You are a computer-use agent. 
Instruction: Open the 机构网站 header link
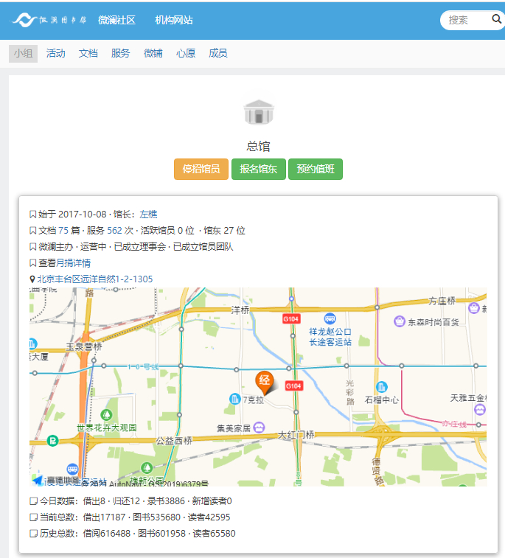tap(174, 20)
